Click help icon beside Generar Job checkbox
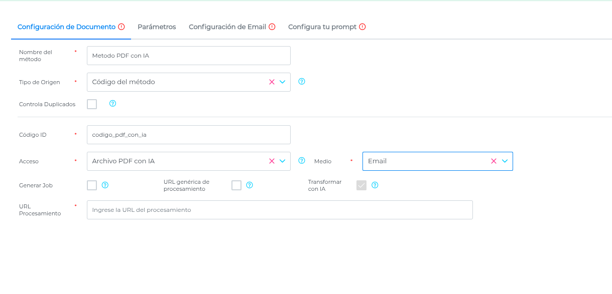Image resolution: width=612 pixels, height=294 pixels. pyautogui.click(x=105, y=185)
